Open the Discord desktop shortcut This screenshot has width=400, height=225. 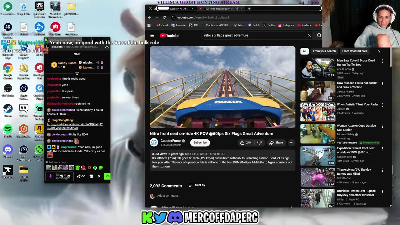pyautogui.click(x=8, y=151)
